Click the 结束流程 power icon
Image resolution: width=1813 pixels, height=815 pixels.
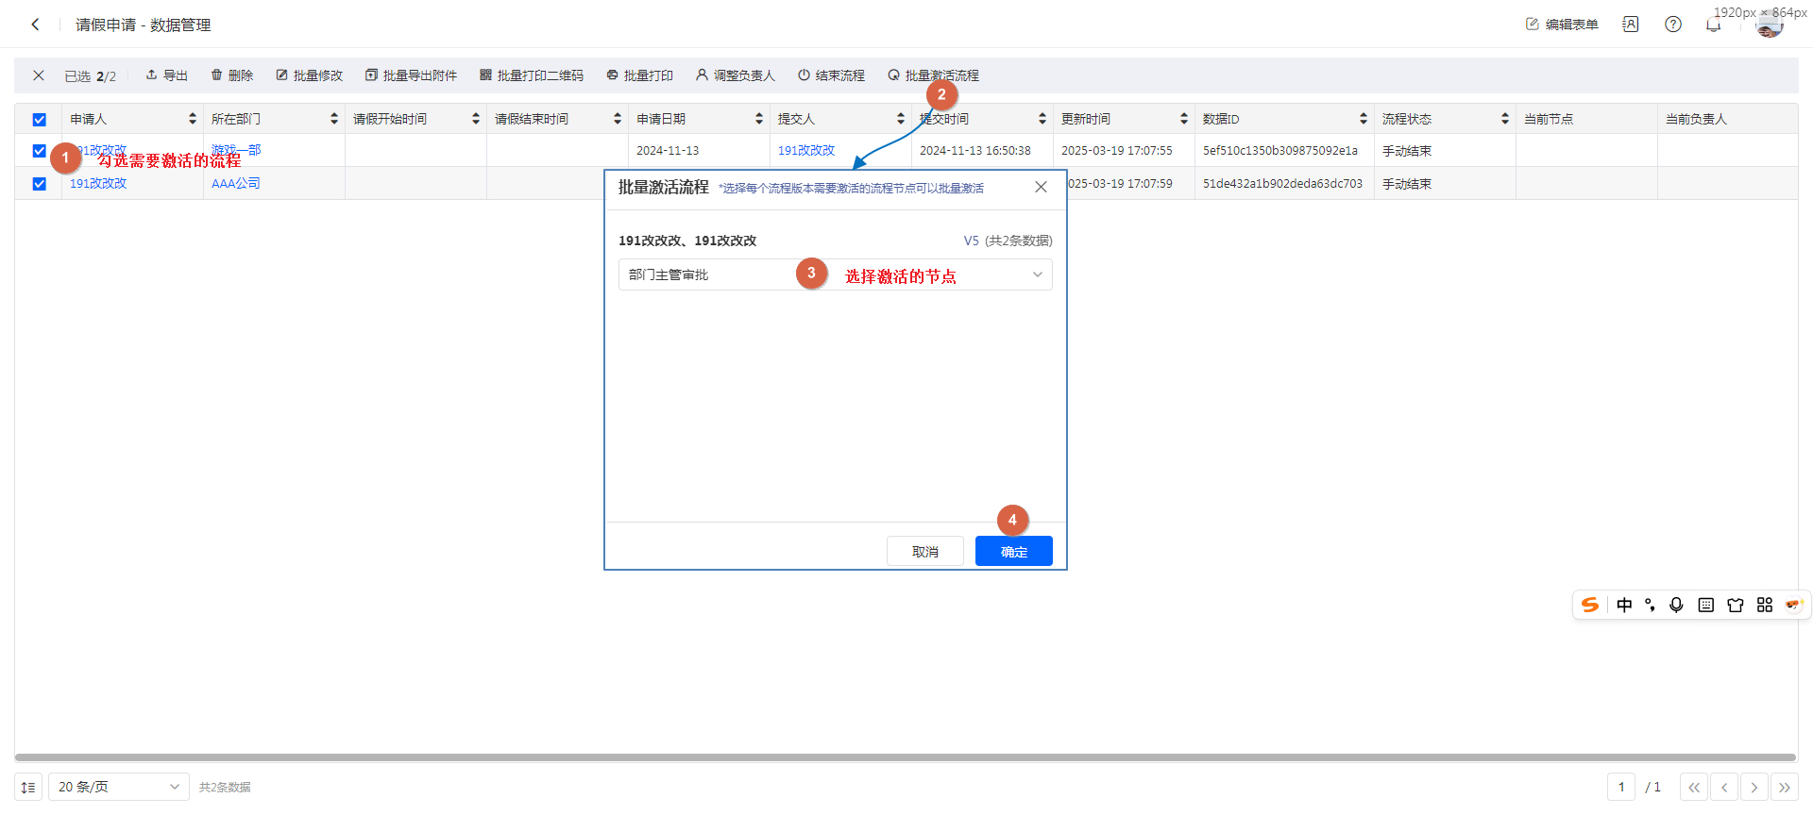pos(804,75)
